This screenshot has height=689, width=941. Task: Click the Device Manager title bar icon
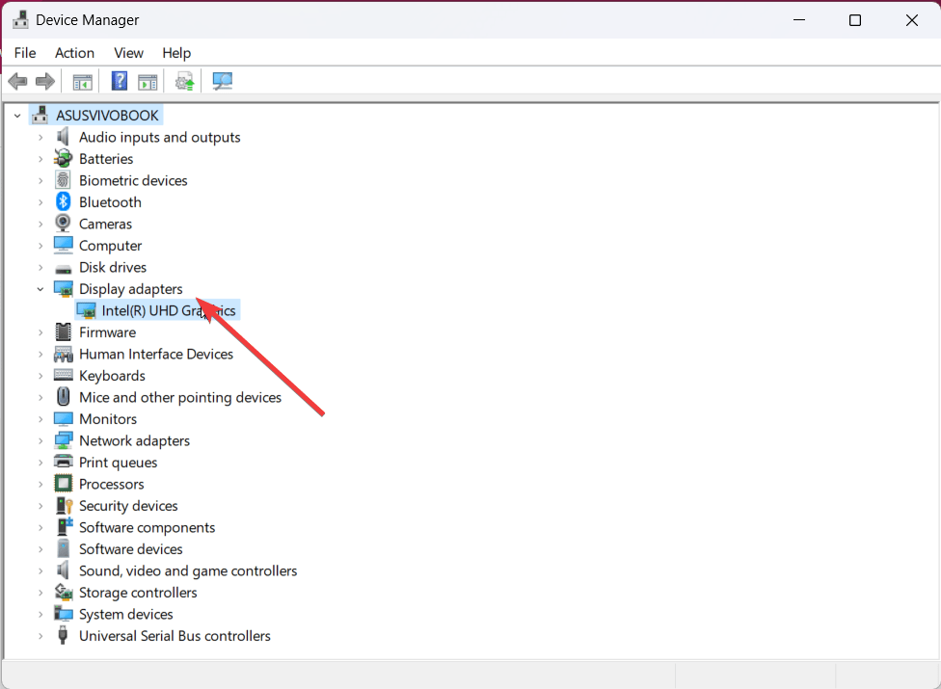(20, 20)
